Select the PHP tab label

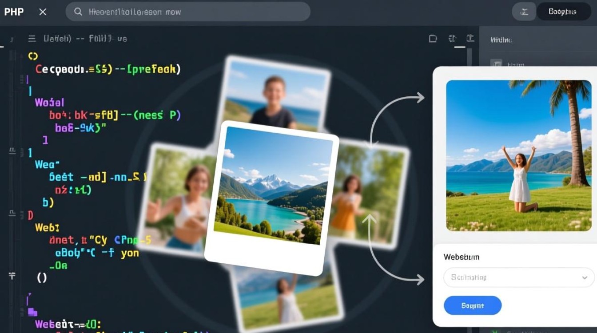click(13, 12)
